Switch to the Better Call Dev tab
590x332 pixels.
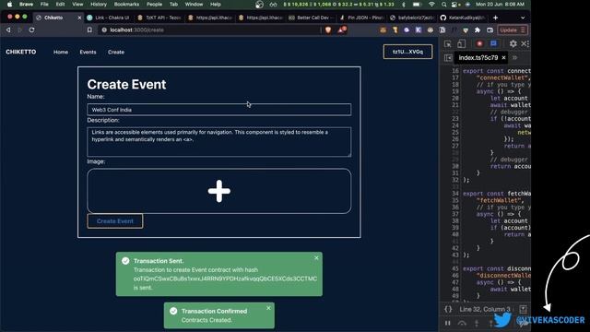(313, 18)
